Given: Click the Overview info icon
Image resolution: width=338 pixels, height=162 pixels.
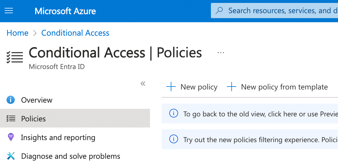Looking at the screenshot, I should 11,100.
